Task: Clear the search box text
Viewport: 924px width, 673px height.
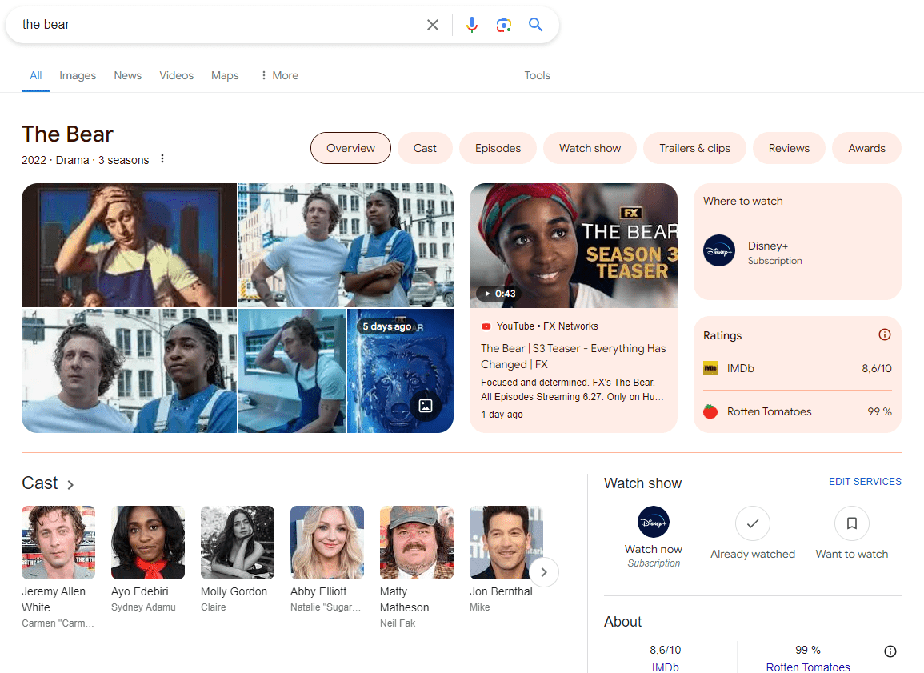Action: tap(433, 25)
